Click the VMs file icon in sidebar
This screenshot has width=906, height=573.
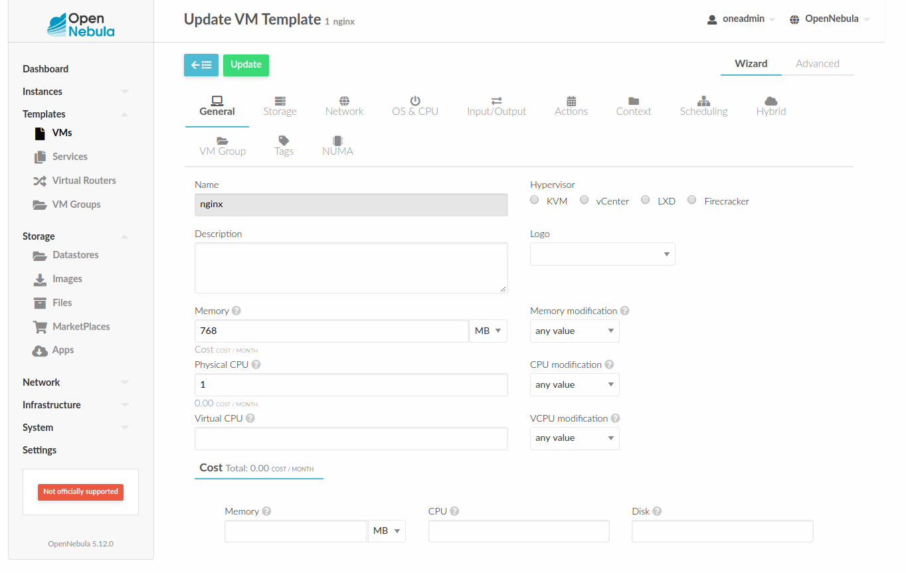40,133
